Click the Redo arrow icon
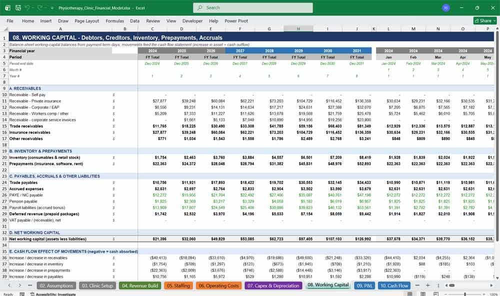500x296 pixels. 40,8
